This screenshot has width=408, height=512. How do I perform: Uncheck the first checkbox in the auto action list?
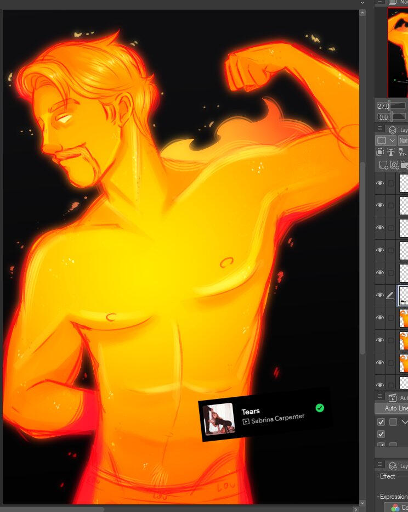coord(381,422)
